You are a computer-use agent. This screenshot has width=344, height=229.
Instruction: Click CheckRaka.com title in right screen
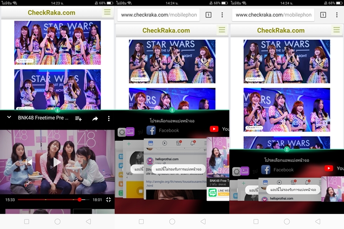point(280,30)
